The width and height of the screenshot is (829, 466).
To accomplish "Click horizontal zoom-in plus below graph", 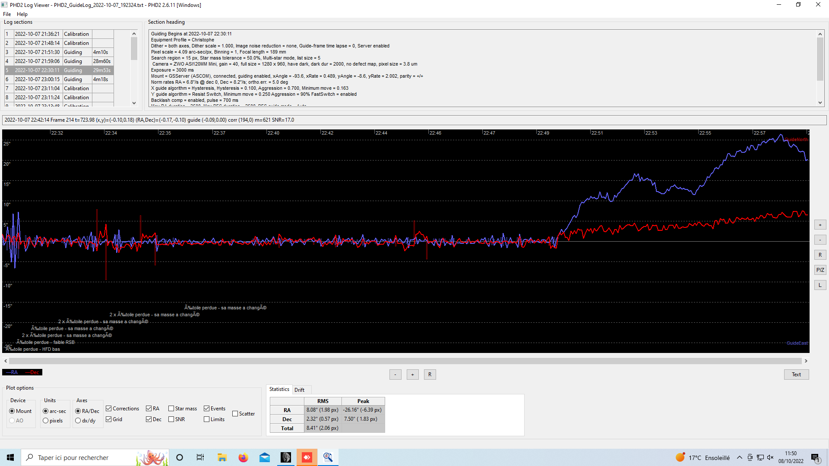I will (x=412, y=375).
